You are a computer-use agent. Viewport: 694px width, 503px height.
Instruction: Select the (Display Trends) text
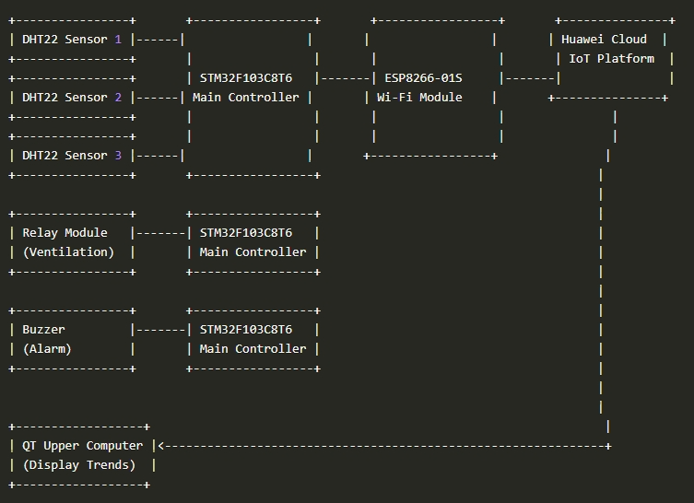click(x=79, y=465)
